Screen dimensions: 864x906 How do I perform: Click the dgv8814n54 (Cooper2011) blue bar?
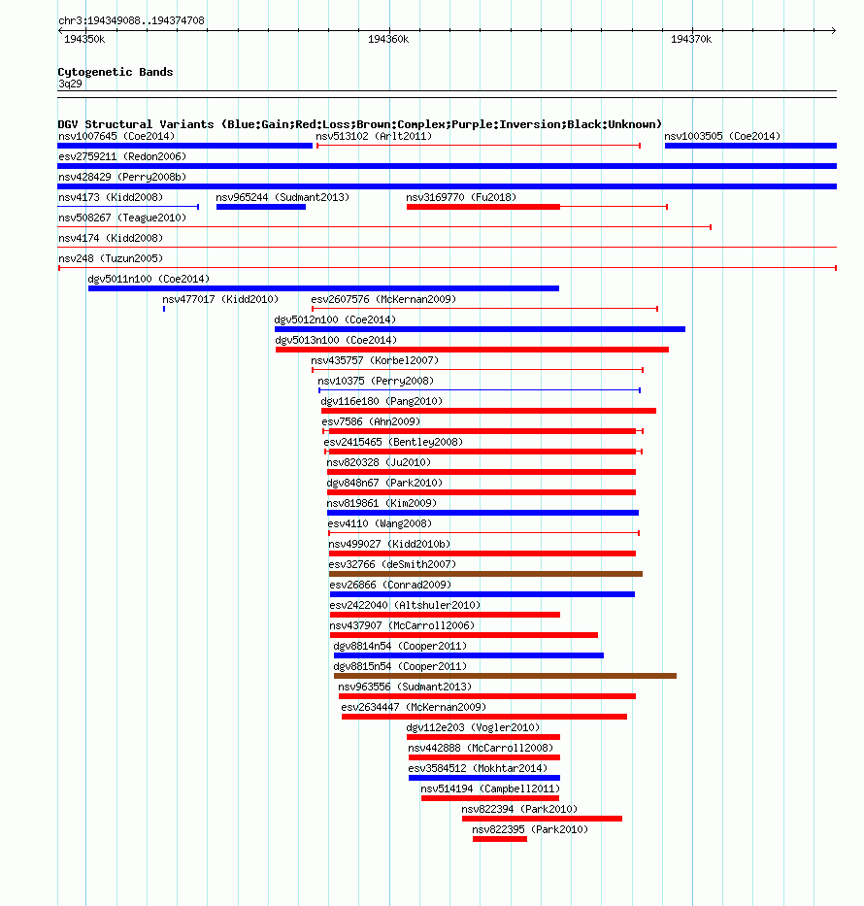tap(469, 655)
